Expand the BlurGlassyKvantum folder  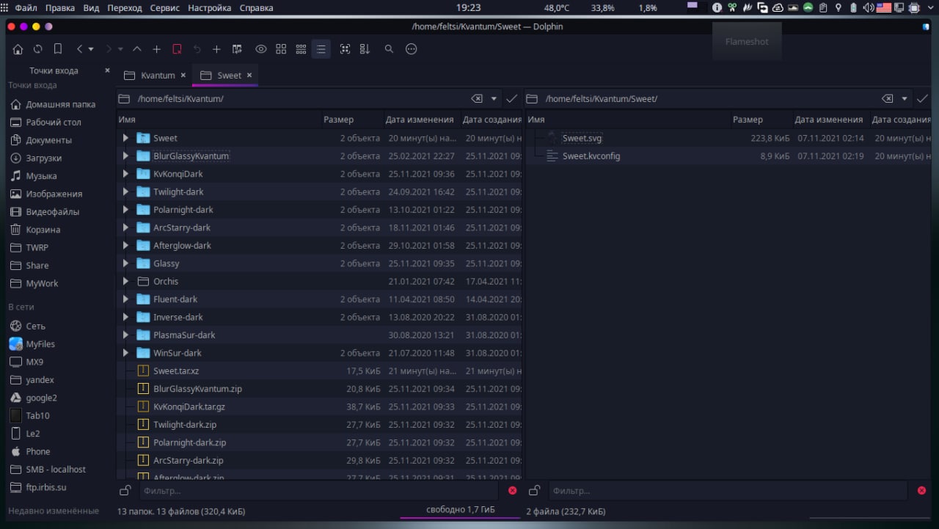[125, 156]
